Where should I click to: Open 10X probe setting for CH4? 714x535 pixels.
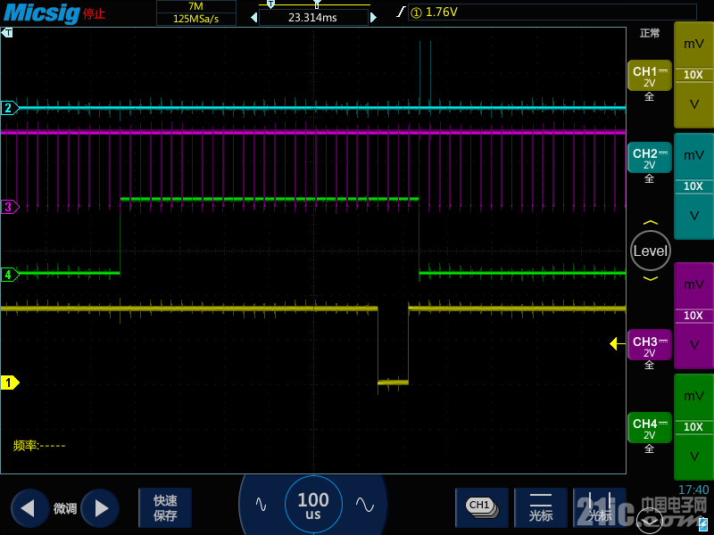point(693,427)
